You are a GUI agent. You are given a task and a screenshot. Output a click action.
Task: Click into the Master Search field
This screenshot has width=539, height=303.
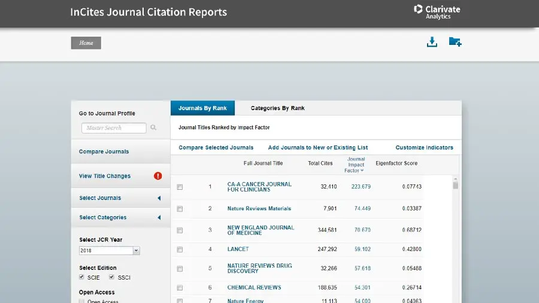(114, 128)
